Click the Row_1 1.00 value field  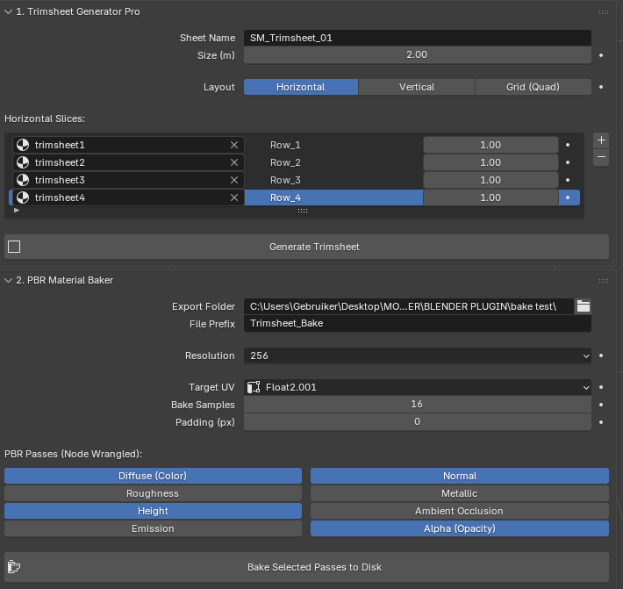[491, 145]
